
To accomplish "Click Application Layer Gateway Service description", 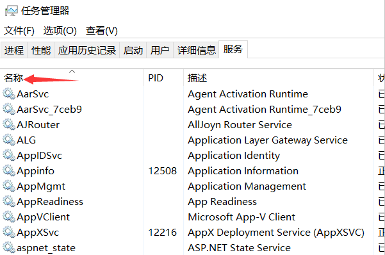I will click(x=268, y=140).
